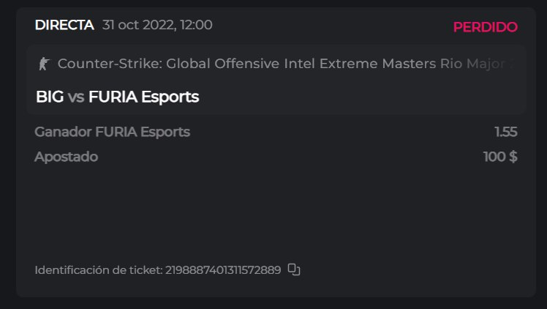Select the DIRECTA bet type label
The height and width of the screenshot is (309, 547).
[64, 26]
